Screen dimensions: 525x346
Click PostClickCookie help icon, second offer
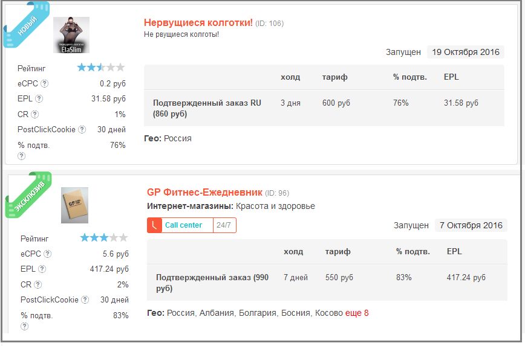85,300
